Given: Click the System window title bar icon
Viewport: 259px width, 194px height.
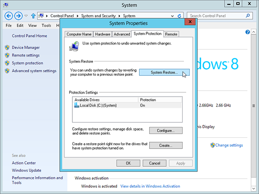Looking at the screenshot, I should [6, 5].
